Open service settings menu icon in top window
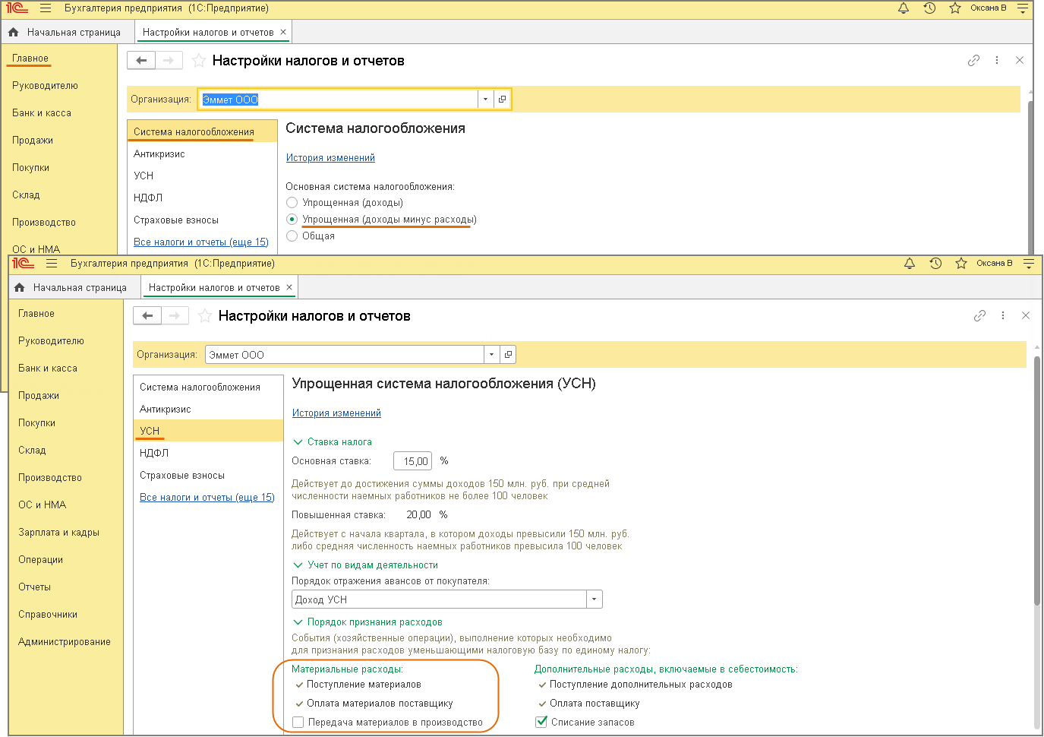 pyautogui.click(x=1023, y=8)
